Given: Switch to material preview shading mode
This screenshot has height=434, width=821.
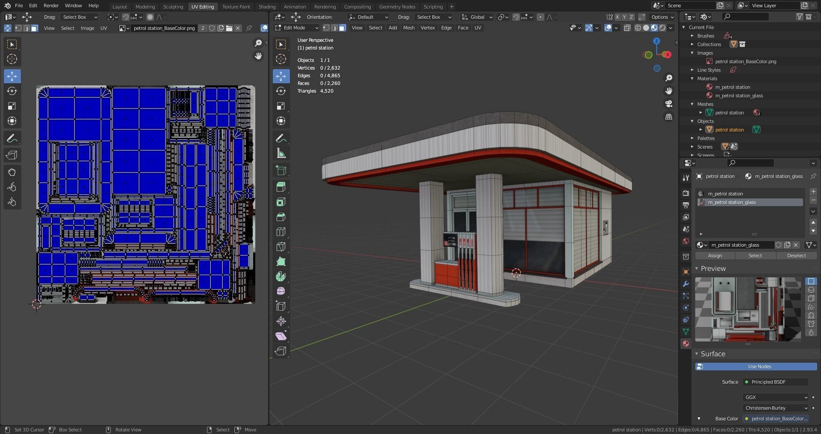Looking at the screenshot, I should click(x=654, y=28).
